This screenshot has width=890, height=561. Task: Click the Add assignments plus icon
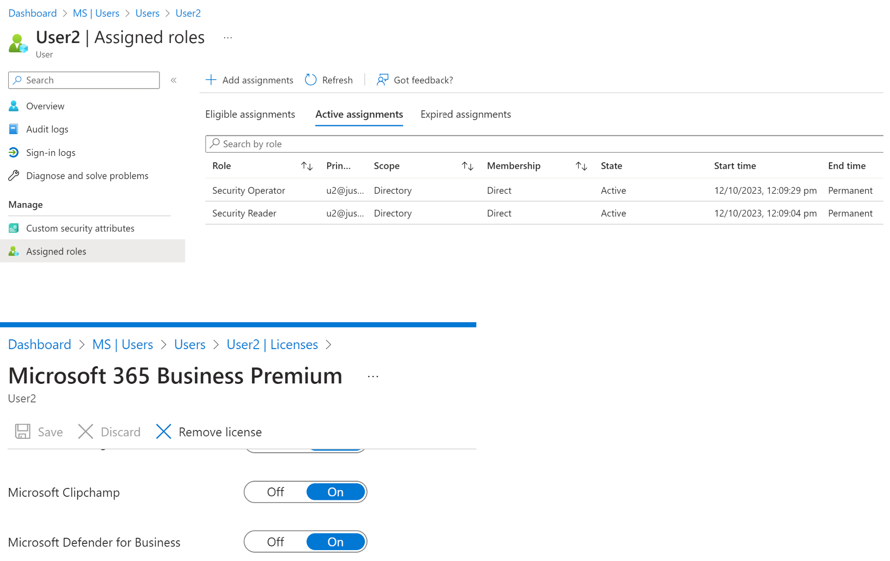click(x=211, y=80)
